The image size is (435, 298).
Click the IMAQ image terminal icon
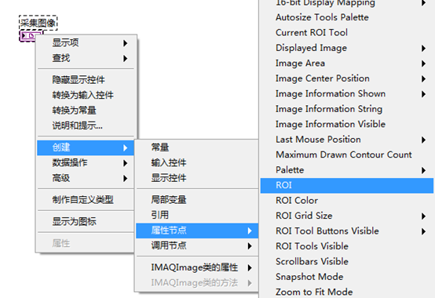pyautogui.click(x=29, y=36)
